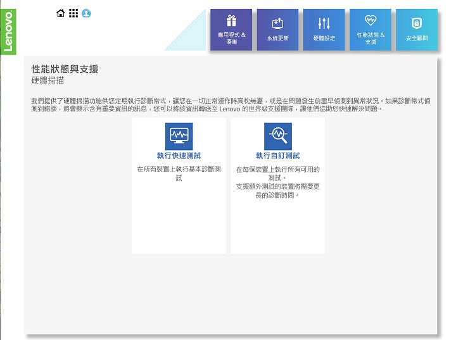Open the 安全顧問 tile
The height and width of the screenshot is (340, 456).
coord(417,30)
